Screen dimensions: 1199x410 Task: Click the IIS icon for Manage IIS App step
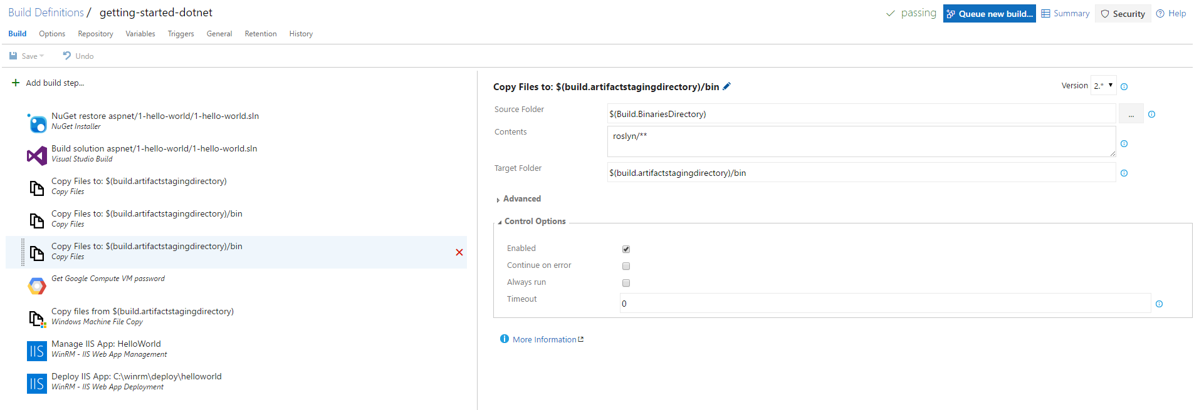(37, 351)
